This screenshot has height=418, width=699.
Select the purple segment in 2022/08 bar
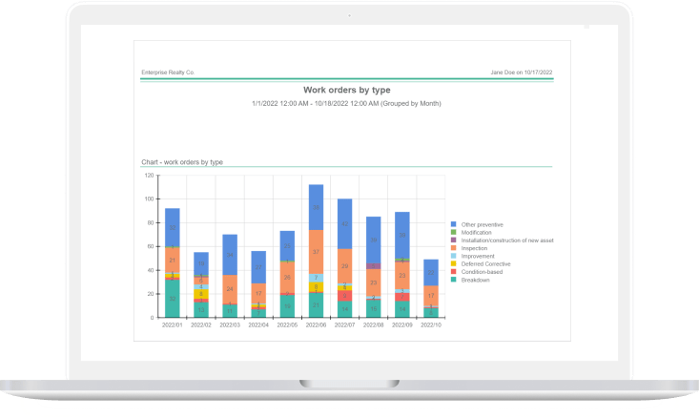click(x=373, y=266)
